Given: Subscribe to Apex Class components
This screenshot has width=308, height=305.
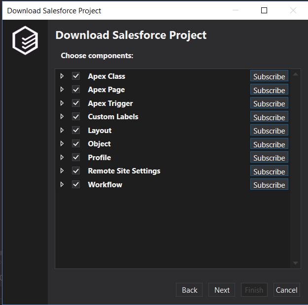Looking at the screenshot, I should [x=269, y=77].
